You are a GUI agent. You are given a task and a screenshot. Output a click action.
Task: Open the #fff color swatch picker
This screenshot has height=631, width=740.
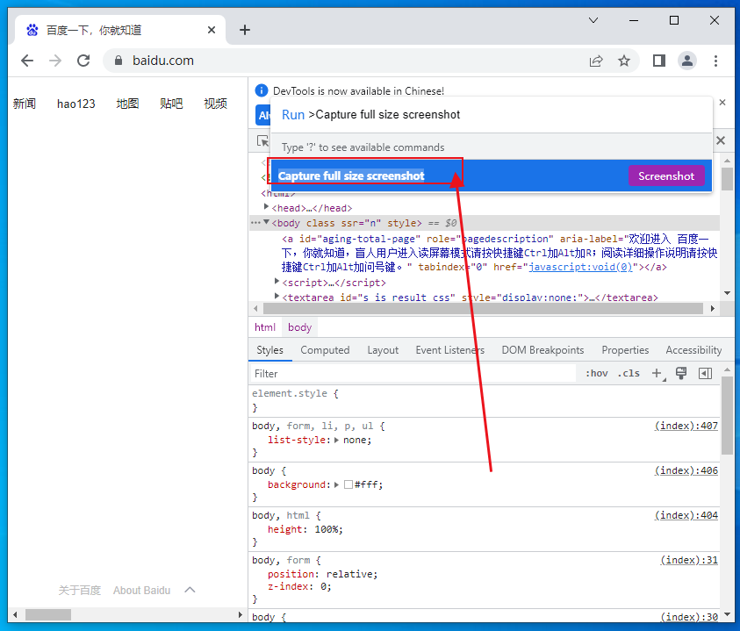[x=348, y=484]
